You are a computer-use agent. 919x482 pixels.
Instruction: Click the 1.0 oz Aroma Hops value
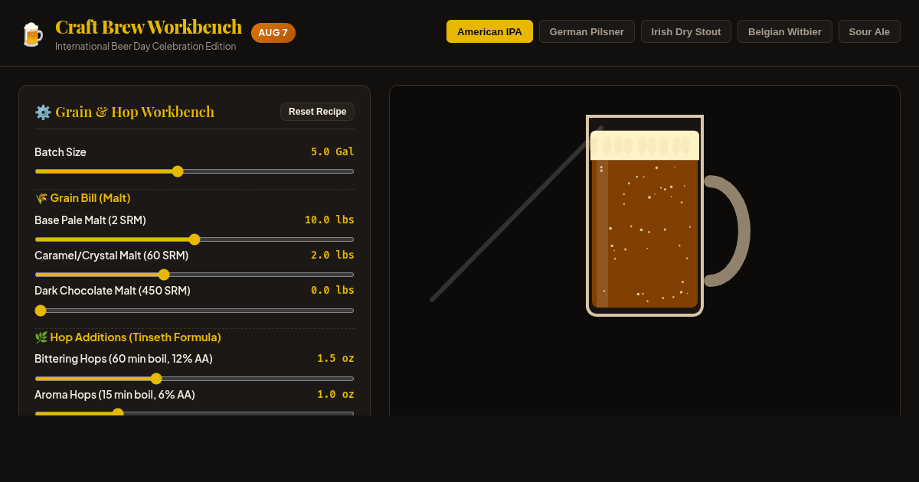(x=335, y=394)
